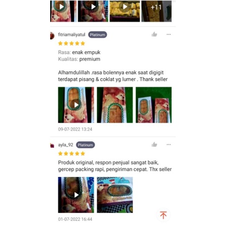Open the +11 more media thumbnail

(x=157, y=11)
